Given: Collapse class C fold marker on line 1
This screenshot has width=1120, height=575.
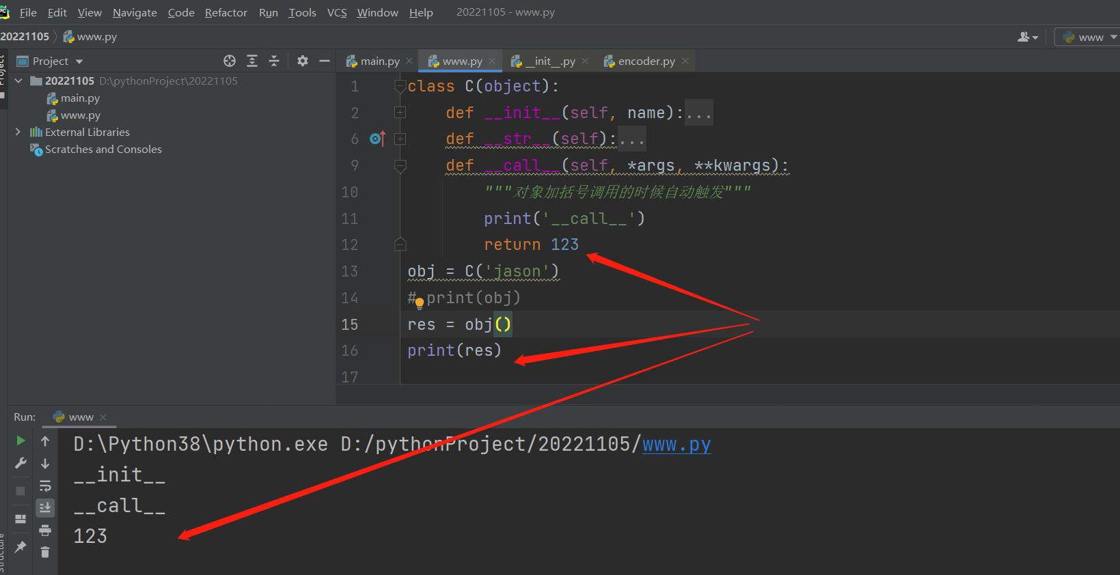Looking at the screenshot, I should point(400,86).
